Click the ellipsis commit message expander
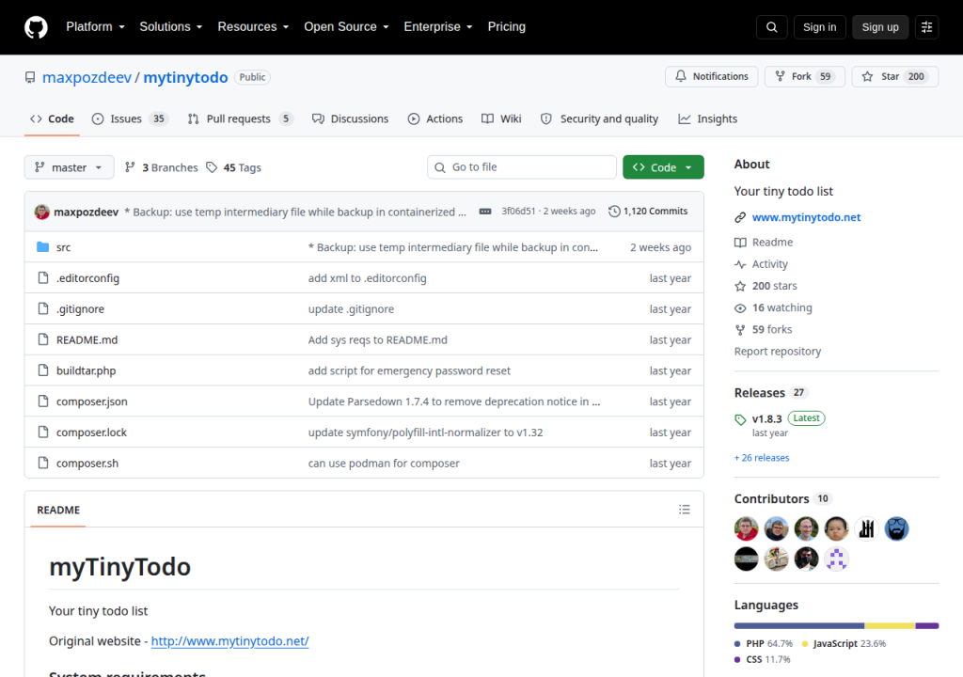This screenshot has width=963, height=677. [x=485, y=212]
